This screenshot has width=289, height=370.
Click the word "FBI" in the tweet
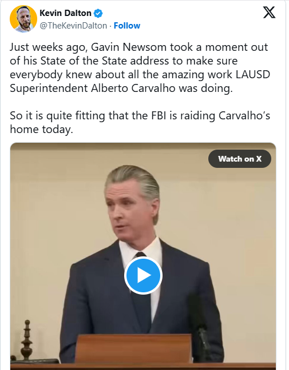pos(157,115)
